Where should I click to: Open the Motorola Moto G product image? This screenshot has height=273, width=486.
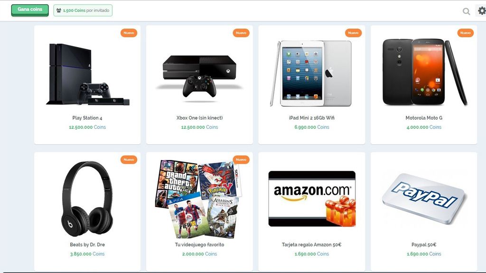[x=424, y=72]
